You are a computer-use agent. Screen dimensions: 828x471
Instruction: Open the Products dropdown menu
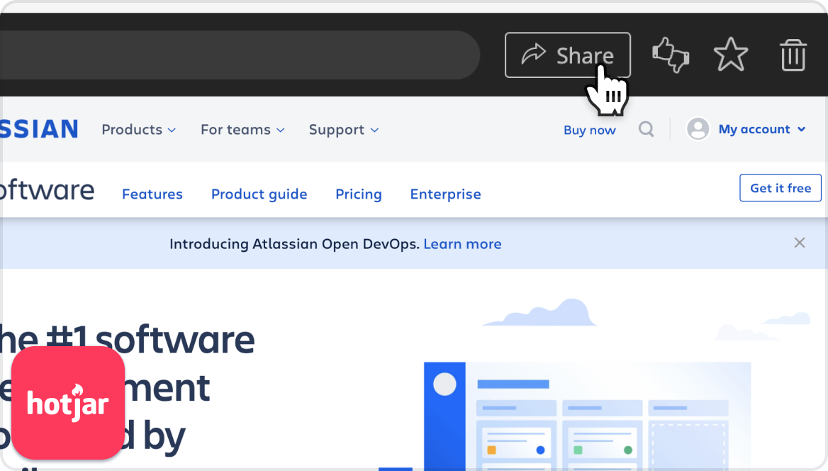[x=138, y=130]
